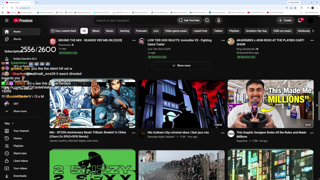The height and width of the screenshot is (180, 320).
Task: Open the account avatar menu
Action: point(310,20)
